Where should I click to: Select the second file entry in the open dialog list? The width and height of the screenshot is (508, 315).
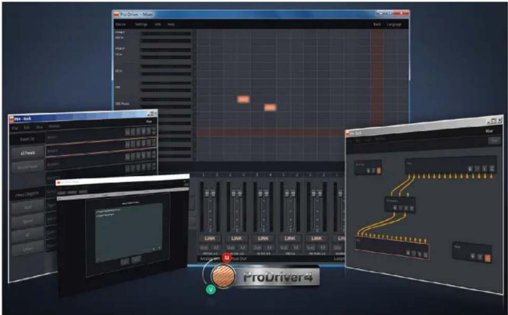tap(105, 215)
